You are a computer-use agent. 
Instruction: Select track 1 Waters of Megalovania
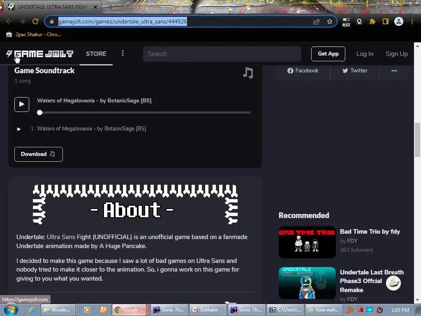pos(91,129)
